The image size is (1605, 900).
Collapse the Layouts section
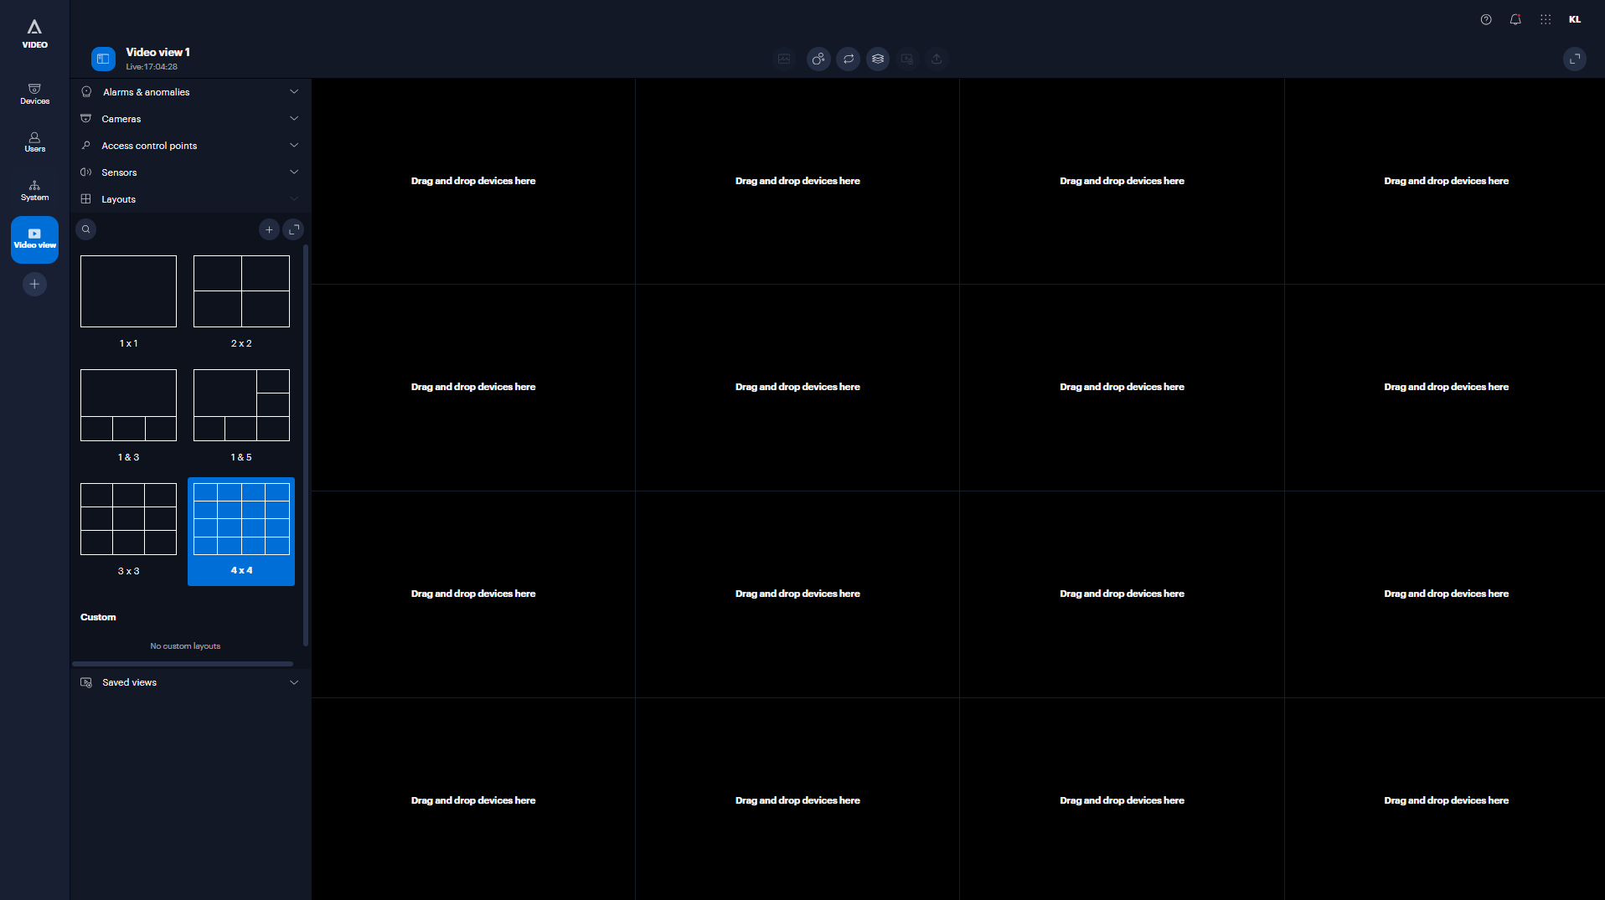[x=190, y=199]
